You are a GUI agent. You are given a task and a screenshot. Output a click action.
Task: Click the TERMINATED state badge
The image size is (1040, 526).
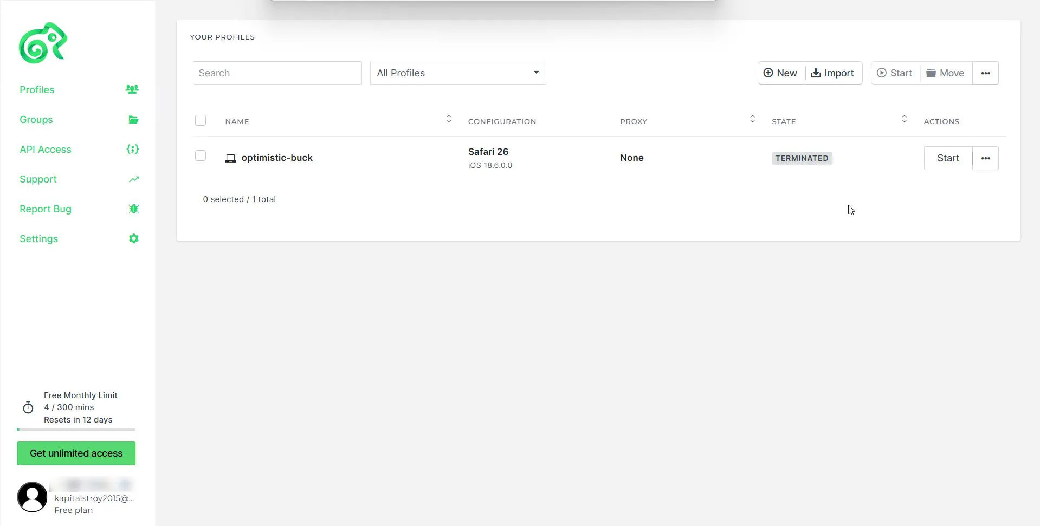[x=802, y=158]
